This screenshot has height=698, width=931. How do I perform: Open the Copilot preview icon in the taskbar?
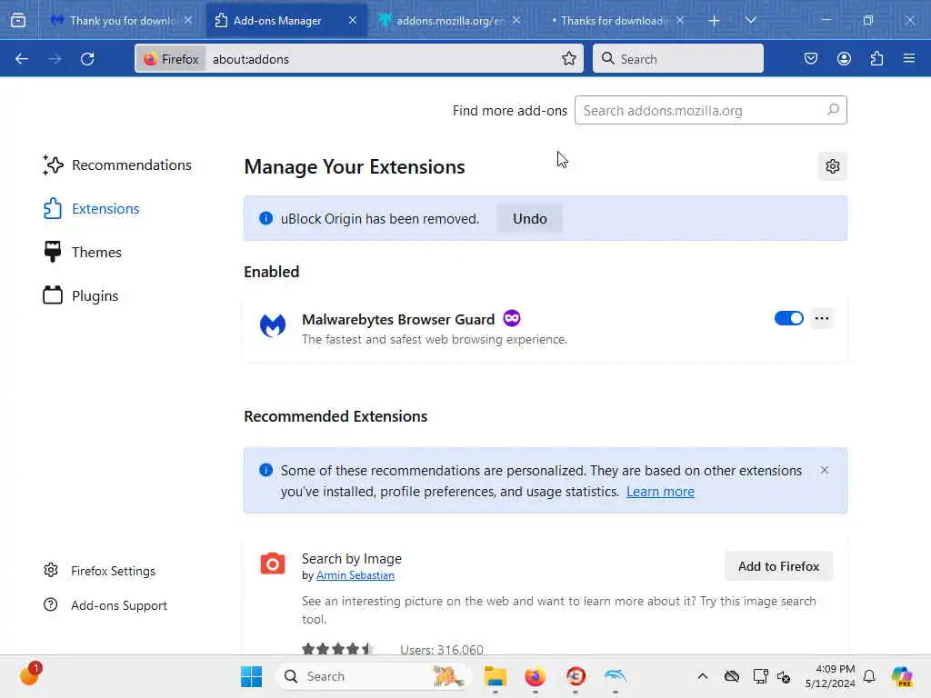click(902, 676)
